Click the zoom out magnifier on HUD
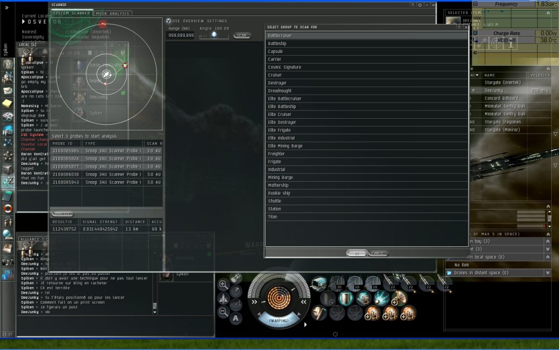 click(x=223, y=312)
